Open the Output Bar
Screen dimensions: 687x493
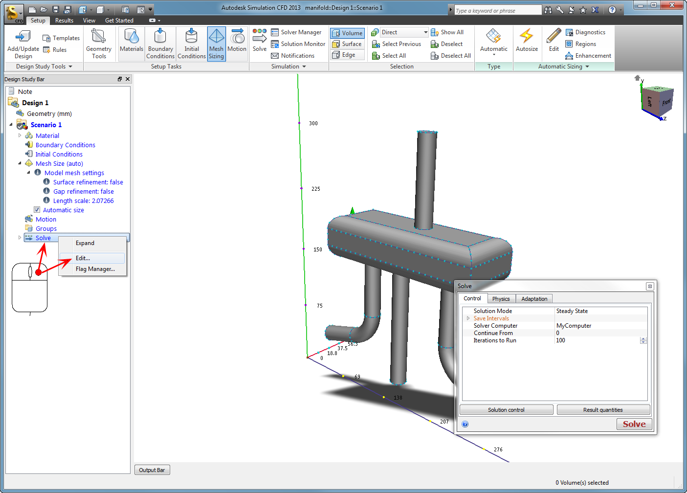click(x=152, y=470)
